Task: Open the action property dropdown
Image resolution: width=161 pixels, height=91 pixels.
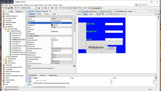Action: (x=70, y=19)
